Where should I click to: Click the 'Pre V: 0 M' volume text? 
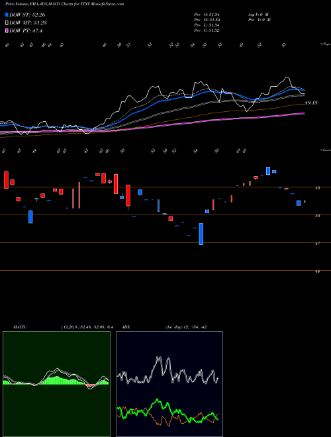coord(259,20)
